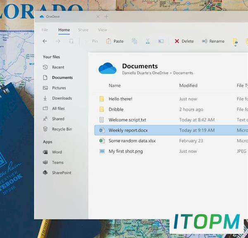Click the Dribble folder icon
Viewport: 248px width, 238px height.
coord(102,109)
